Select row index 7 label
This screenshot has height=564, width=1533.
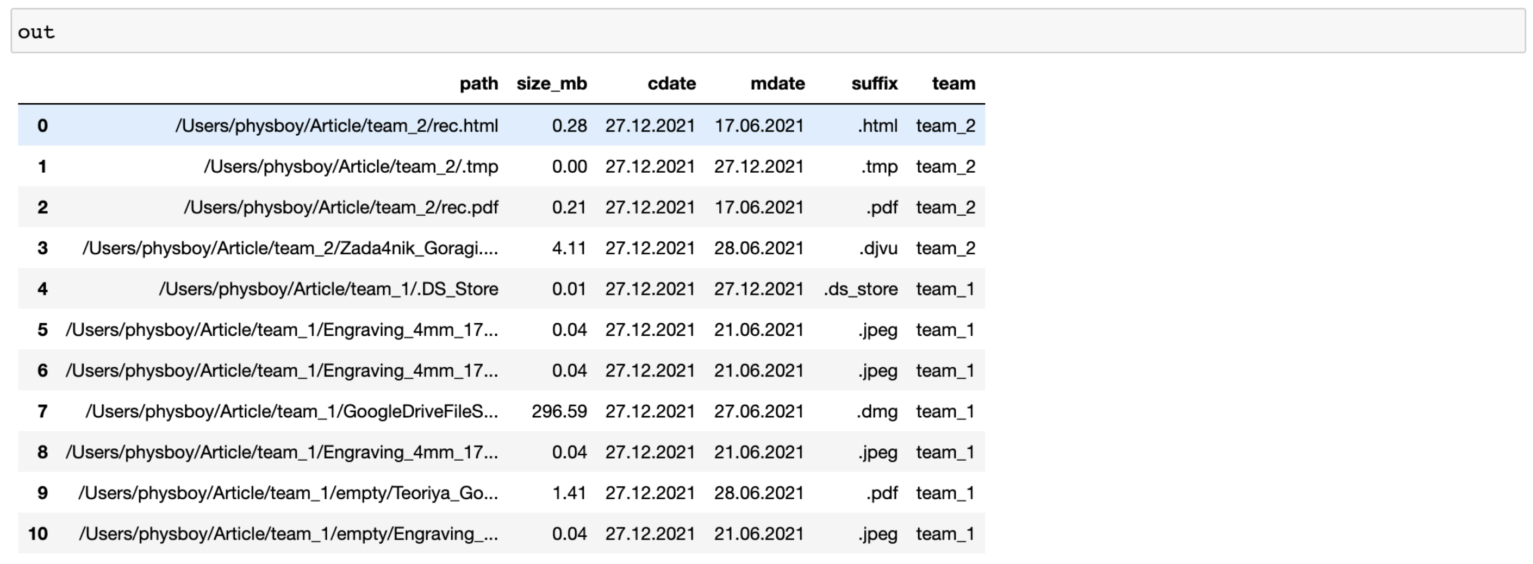pos(42,412)
